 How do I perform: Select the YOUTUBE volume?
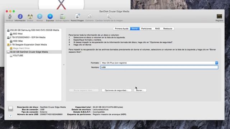(x=34, y=56)
